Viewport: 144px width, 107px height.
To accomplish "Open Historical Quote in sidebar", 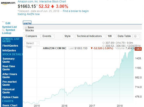I will [x=8, y=91].
